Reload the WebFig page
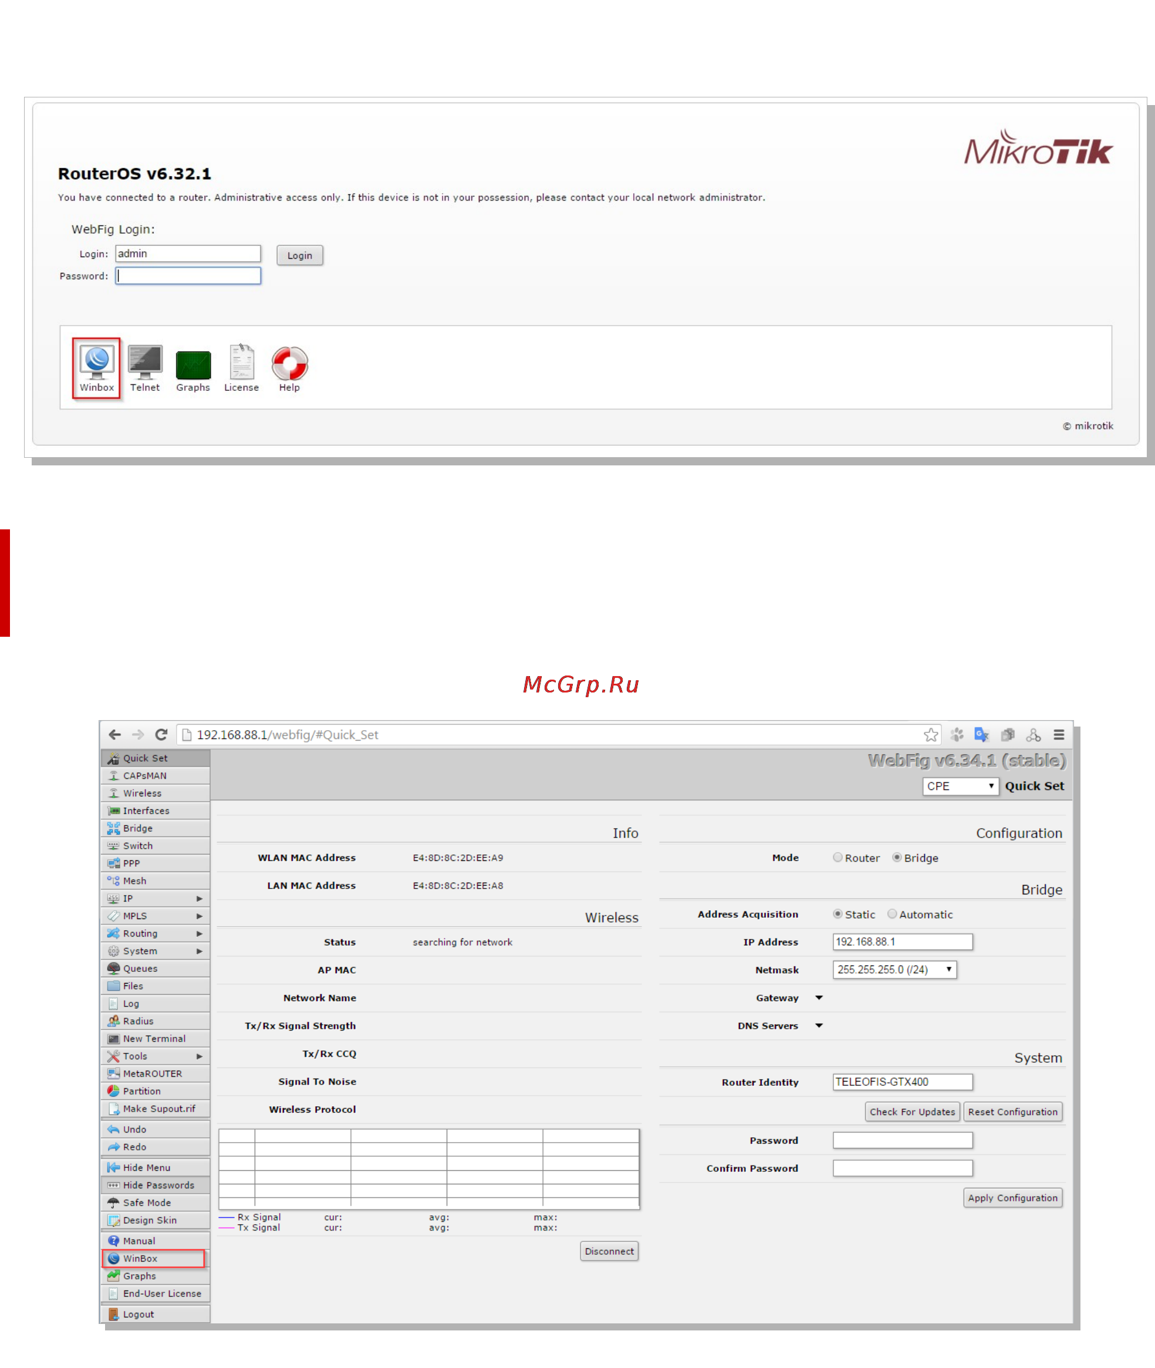Viewport: 1155px width, 1368px height. coord(161,734)
